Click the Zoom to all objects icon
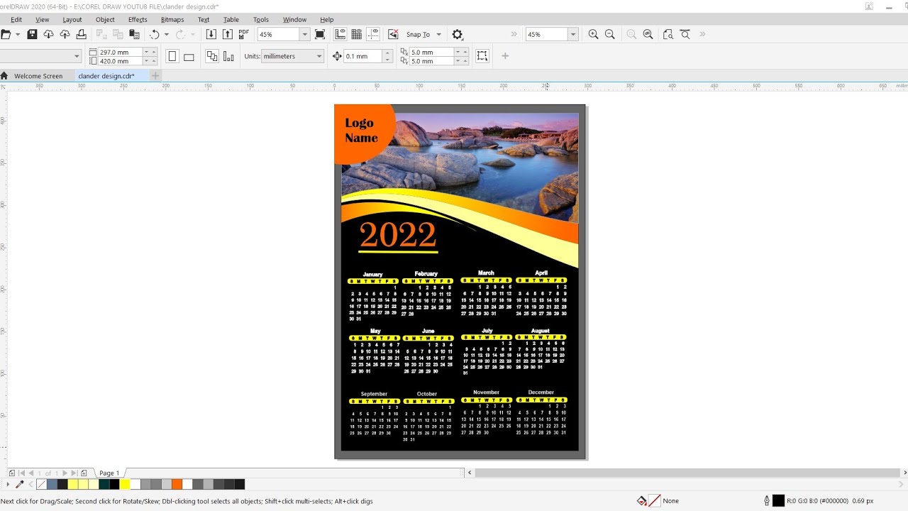 pos(648,34)
